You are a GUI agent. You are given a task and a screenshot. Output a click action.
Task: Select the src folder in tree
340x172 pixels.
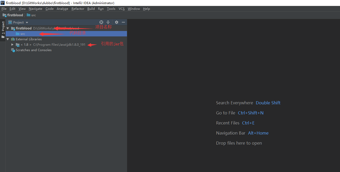pos(66,34)
